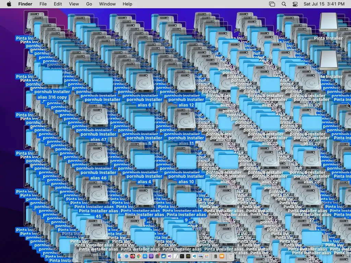Select disk above 'Pinta Installer alias 45'
351x263 pixels.
[98, 195]
